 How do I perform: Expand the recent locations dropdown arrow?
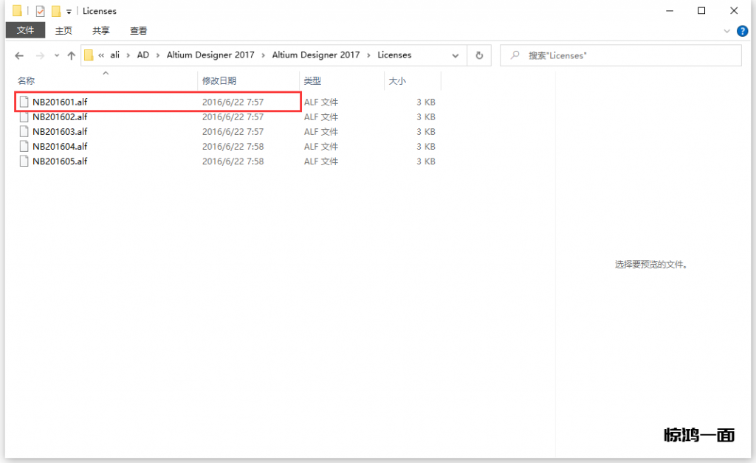(56, 56)
